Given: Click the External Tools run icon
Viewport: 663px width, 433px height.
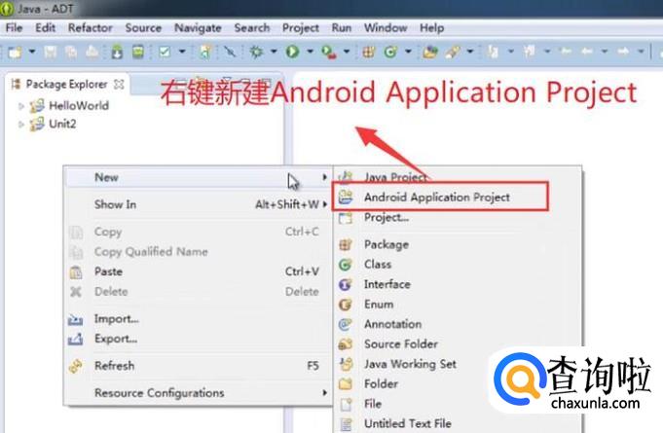Looking at the screenshot, I should click(328, 52).
